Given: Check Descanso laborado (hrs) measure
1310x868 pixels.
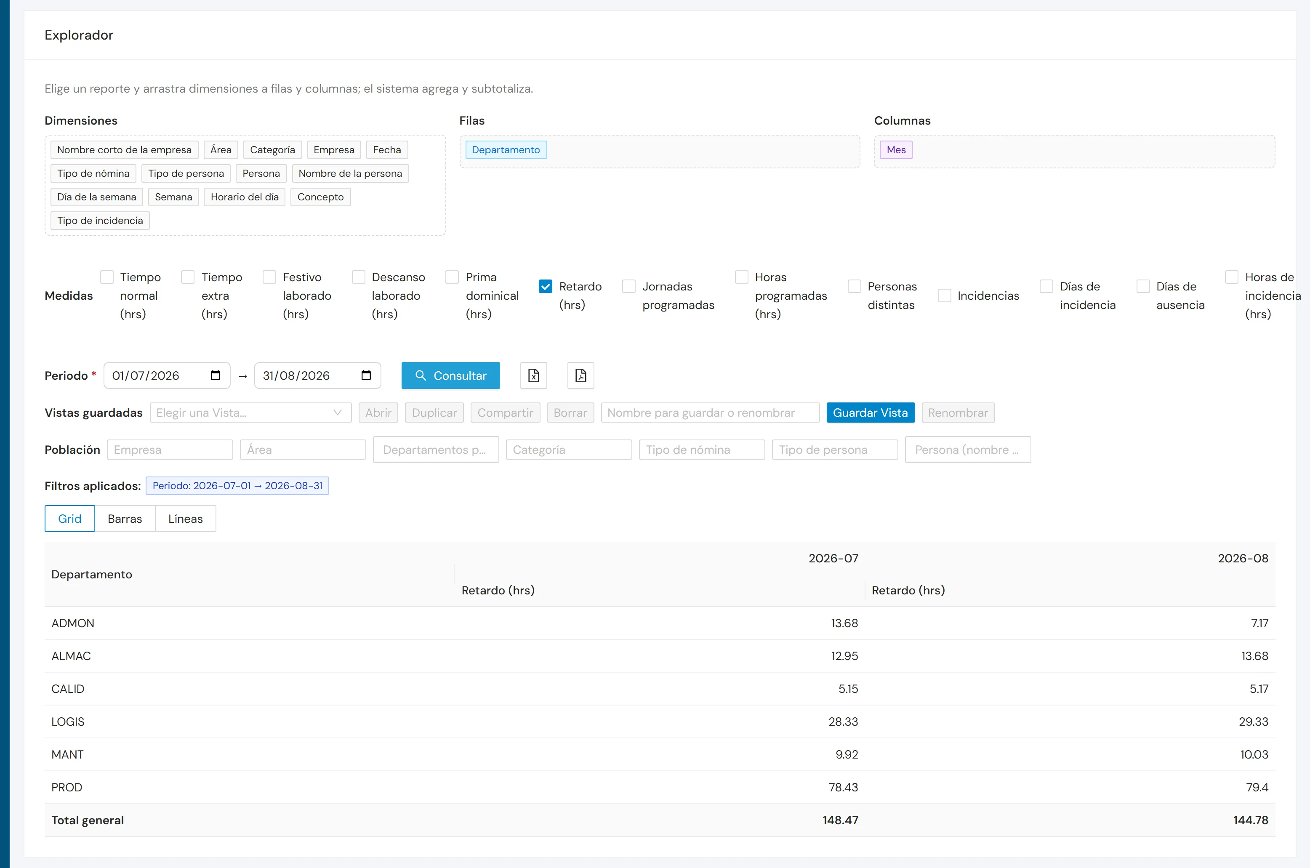Looking at the screenshot, I should [x=359, y=277].
